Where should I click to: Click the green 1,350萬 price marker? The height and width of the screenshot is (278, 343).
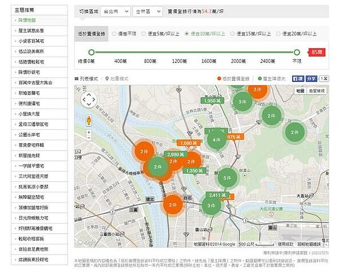point(194,170)
